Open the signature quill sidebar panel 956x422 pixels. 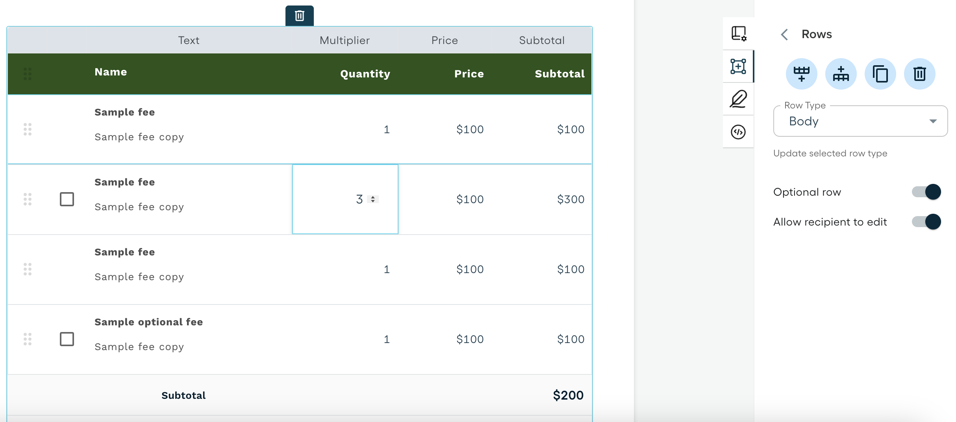tap(739, 99)
